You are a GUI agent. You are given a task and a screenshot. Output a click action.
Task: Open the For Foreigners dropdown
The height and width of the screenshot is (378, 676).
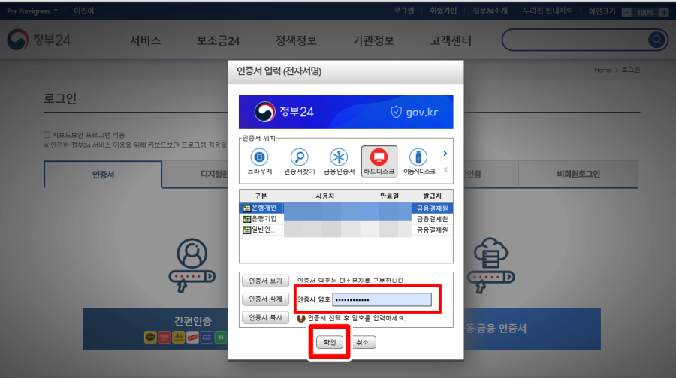tap(32, 11)
